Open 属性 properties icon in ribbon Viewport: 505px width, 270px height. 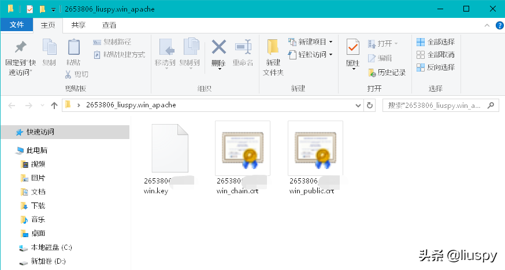point(352,48)
